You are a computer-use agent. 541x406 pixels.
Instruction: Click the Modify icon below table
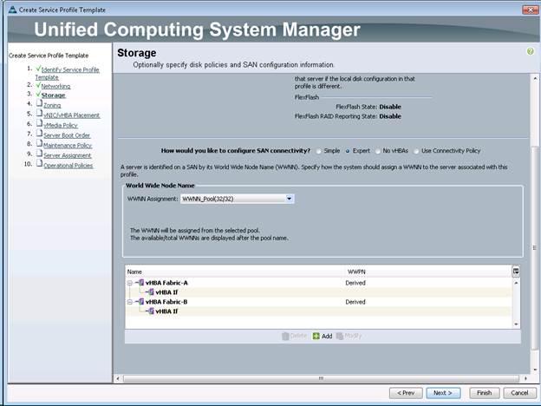coord(340,336)
